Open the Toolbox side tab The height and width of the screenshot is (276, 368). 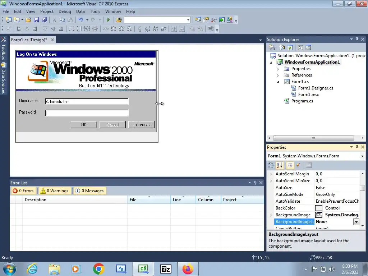pyautogui.click(x=3, y=49)
